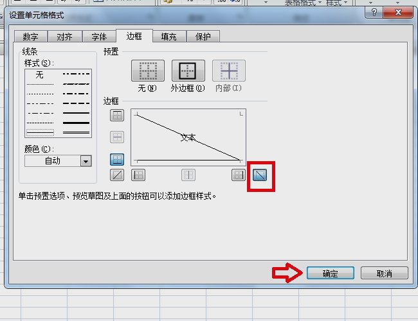Choose the medium dash-dot line style
The height and width of the screenshot is (321, 418).
(x=77, y=94)
